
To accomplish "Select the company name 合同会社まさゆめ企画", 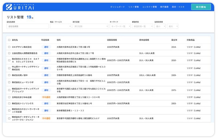I will [x=22, y=97].
